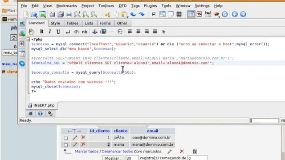Click the blue reload circle icon

pos(225,14)
